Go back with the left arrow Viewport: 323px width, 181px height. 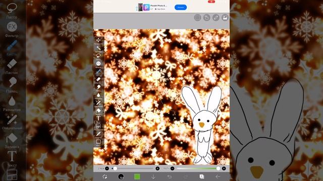coord(218,176)
